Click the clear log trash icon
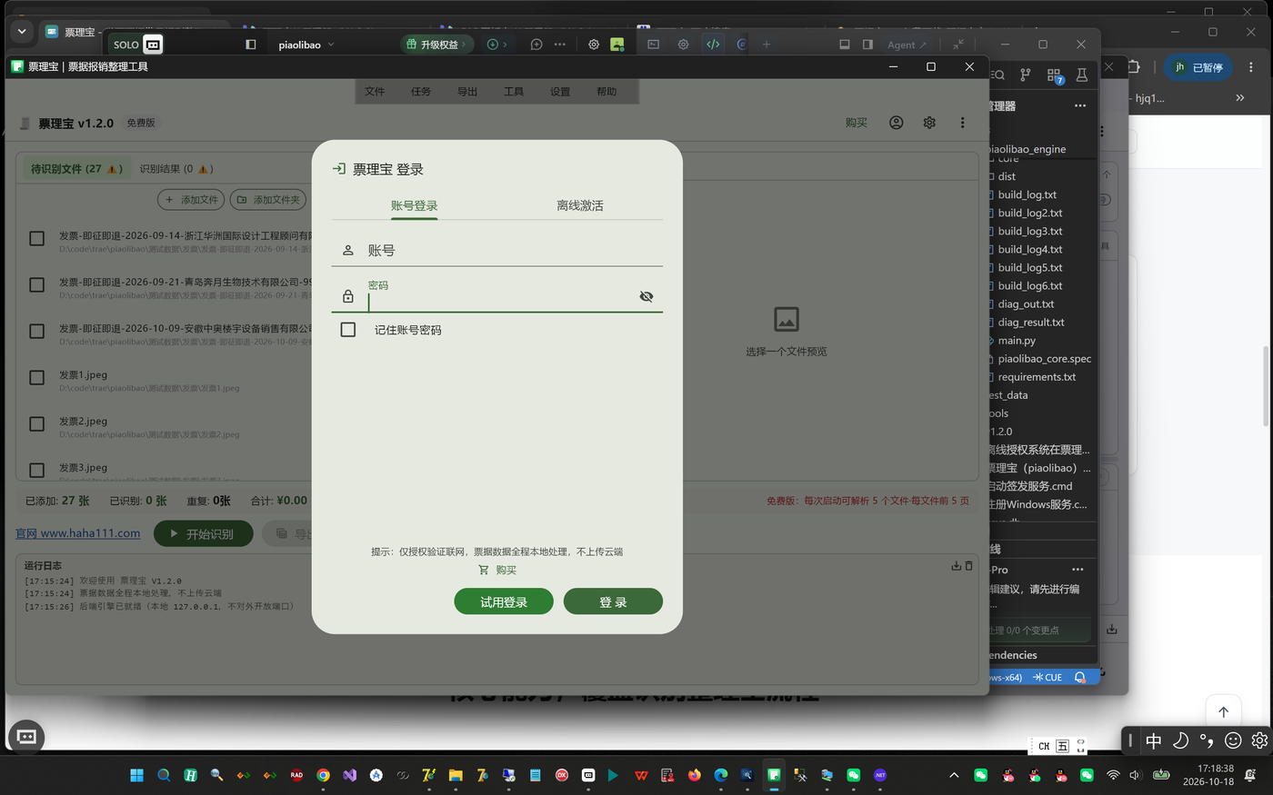Screen dimensions: 1273x795 pos(968,565)
